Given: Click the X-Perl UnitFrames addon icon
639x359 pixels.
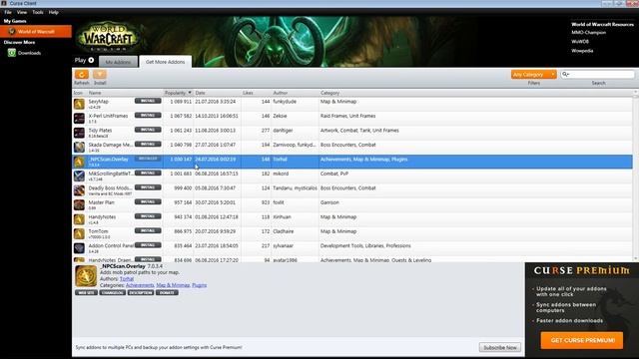Looking at the screenshot, I should click(79, 119).
